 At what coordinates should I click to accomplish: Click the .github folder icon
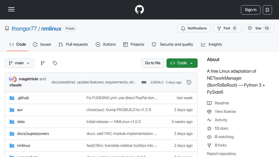point(12,98)
